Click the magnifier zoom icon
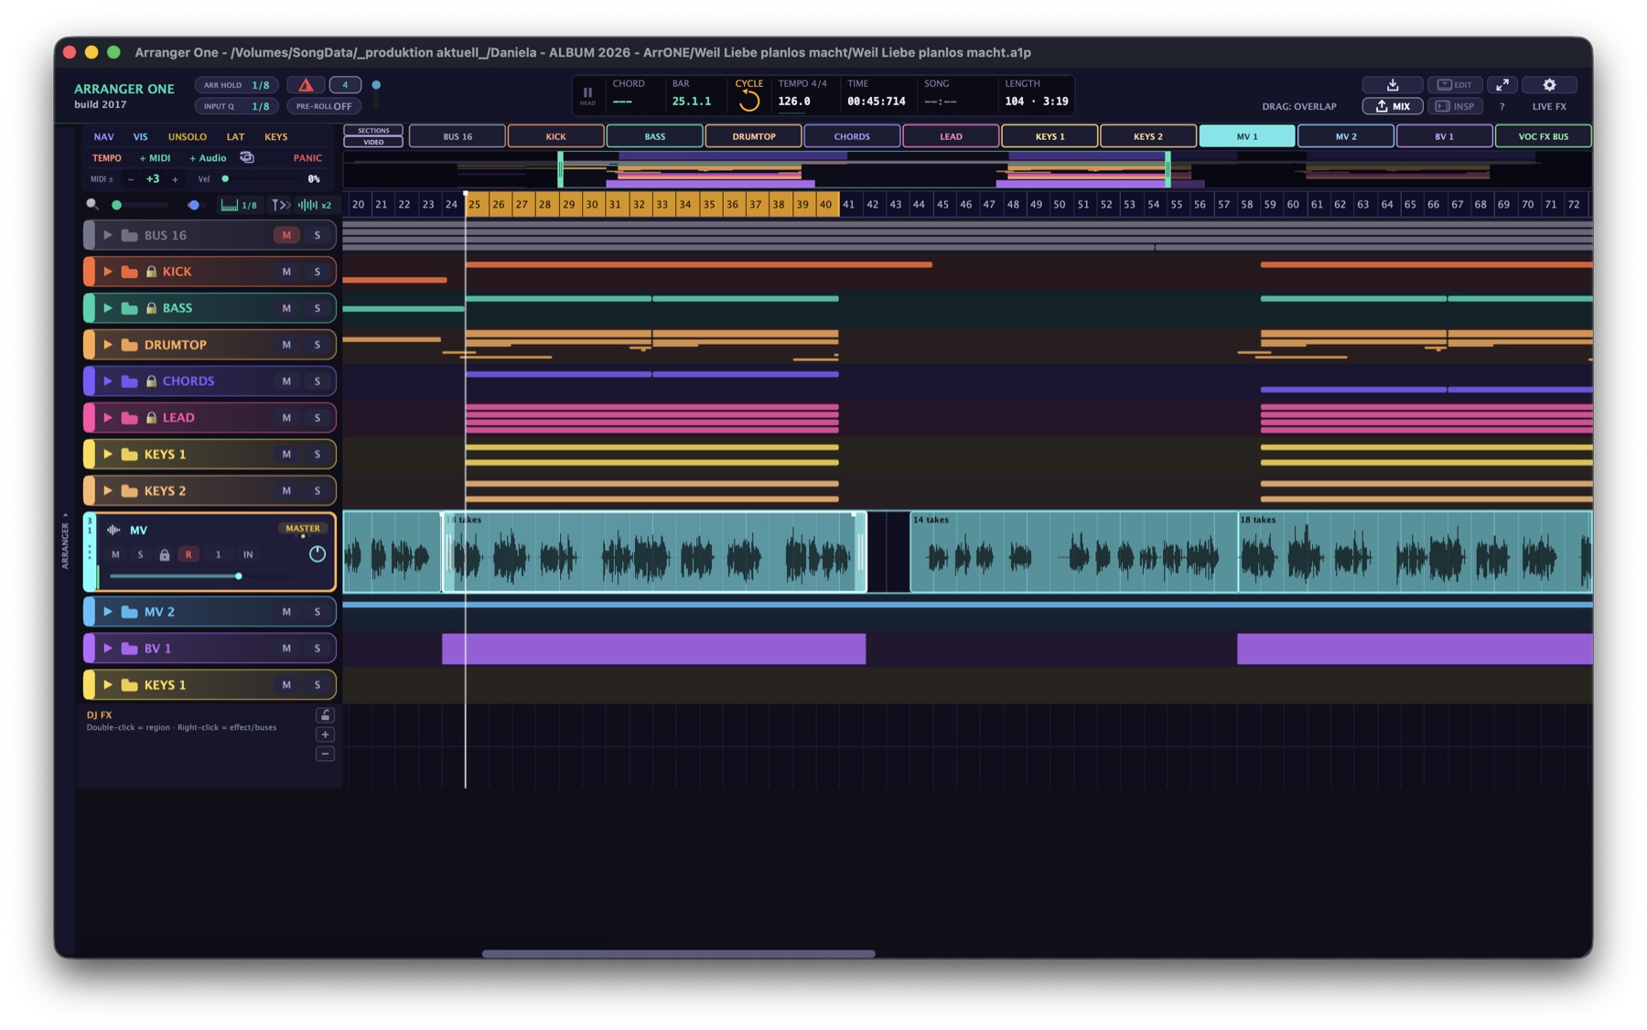The image size is (1647, 1030). 91,205
